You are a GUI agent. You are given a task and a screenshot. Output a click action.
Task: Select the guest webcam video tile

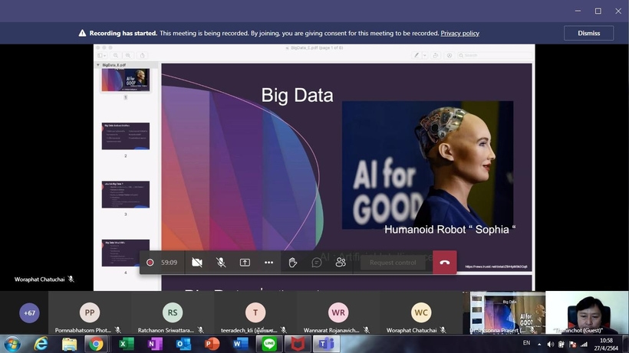(587, 313)
